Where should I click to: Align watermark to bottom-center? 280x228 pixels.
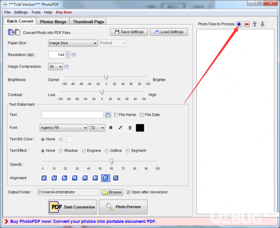tap(85, 178)
